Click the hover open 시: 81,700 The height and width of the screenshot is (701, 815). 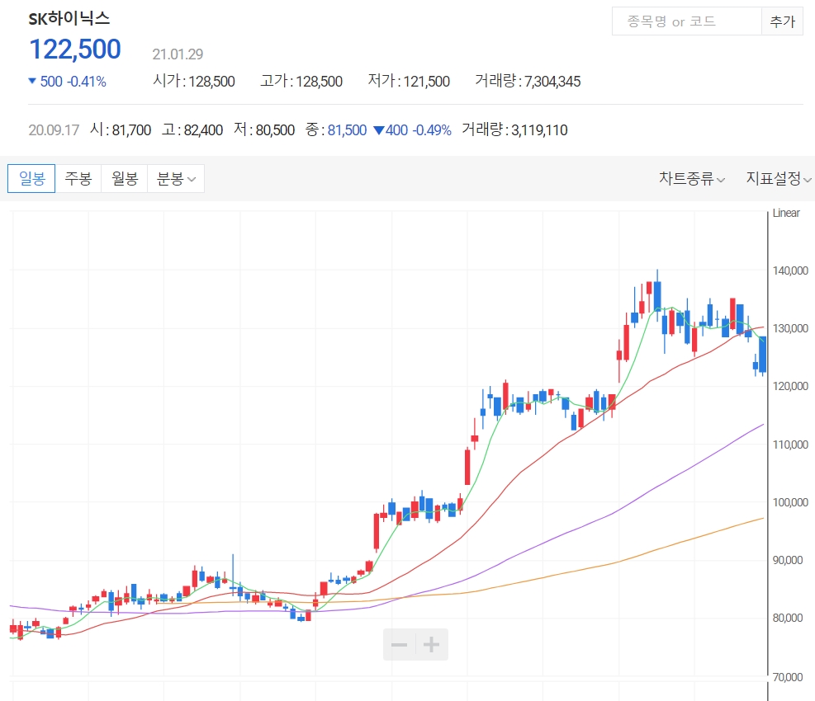point(121,129)
